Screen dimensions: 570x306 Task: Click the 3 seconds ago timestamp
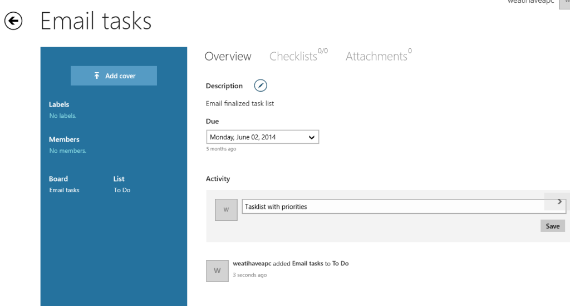point(250,275)
